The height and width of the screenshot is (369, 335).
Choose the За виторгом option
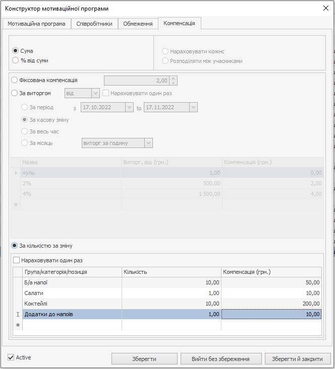(15, 93)
